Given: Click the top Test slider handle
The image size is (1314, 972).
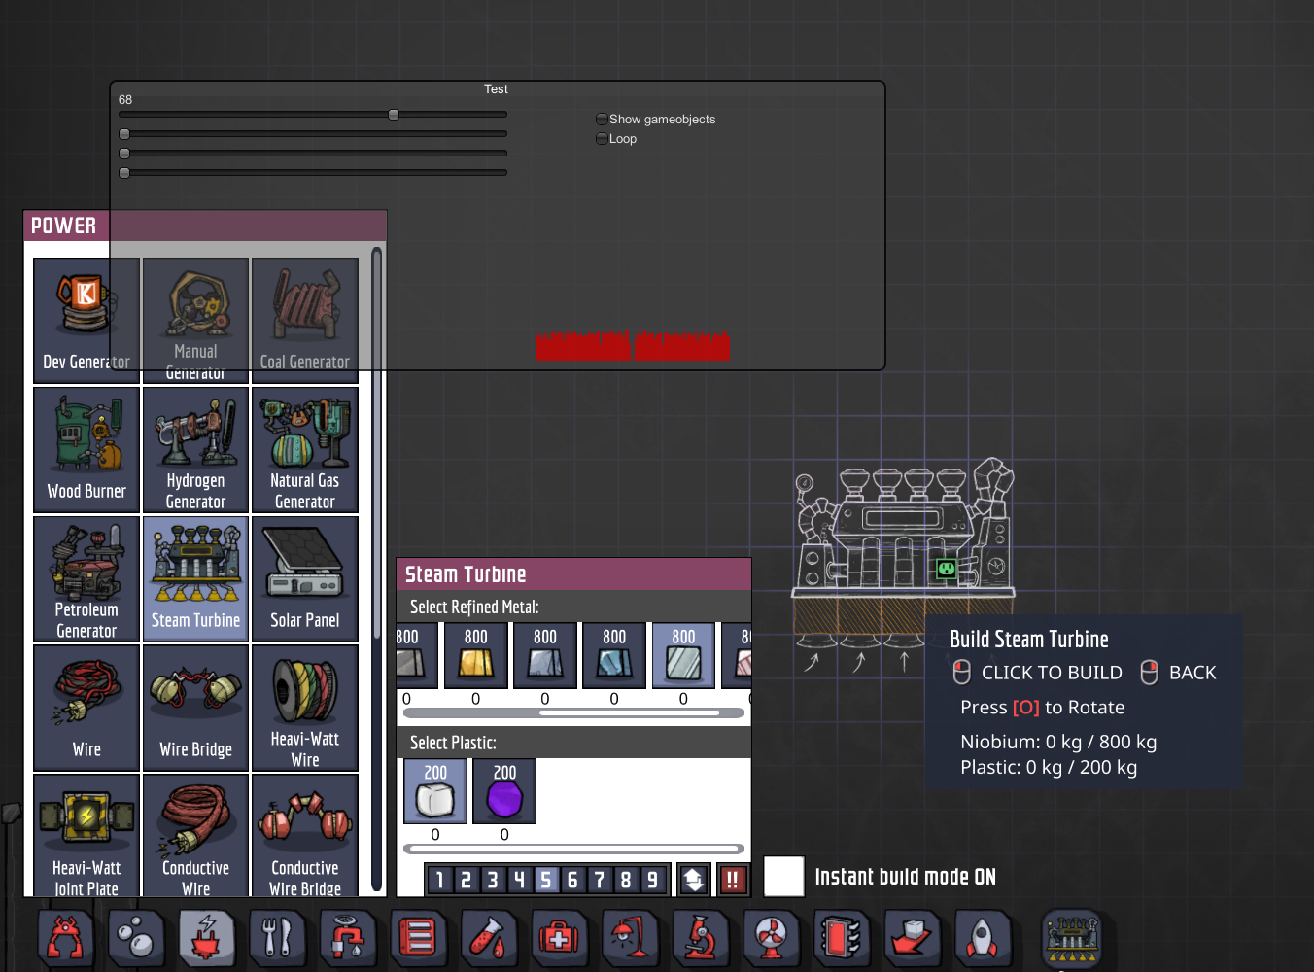Looking at the screenshot, I should pyautogui.click(x=394, y=115).
